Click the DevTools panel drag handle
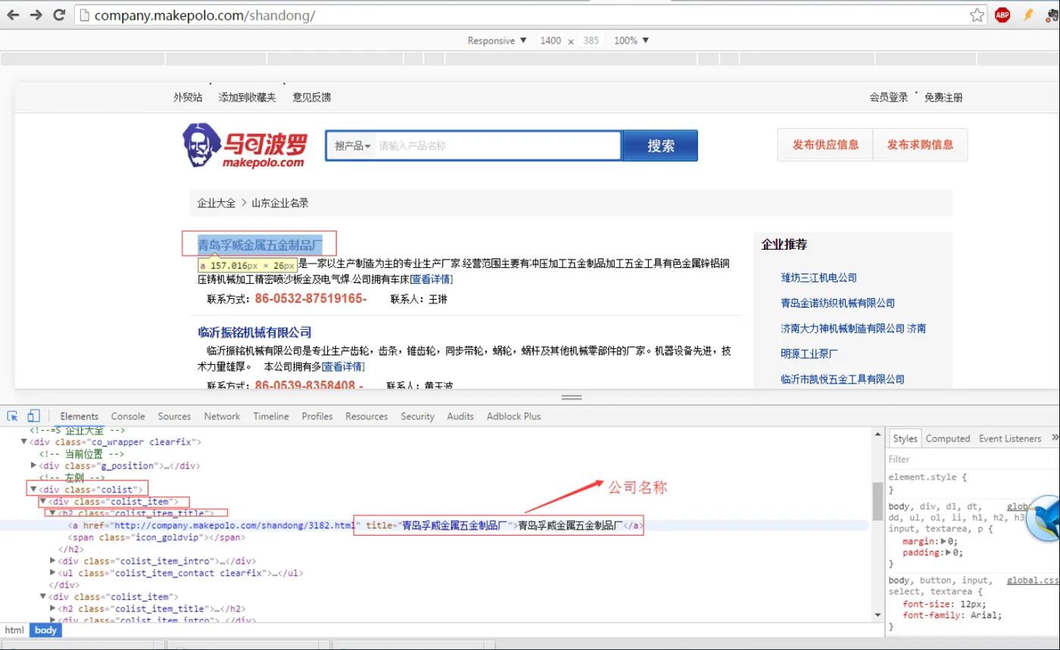The width and height of the screenshot is (1060, 650). click(x=572, y=397)
